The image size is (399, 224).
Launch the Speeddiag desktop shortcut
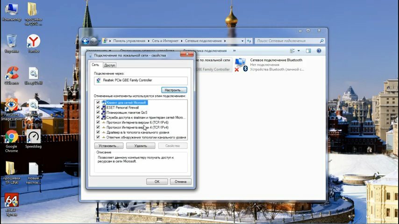tap(33, 139)
